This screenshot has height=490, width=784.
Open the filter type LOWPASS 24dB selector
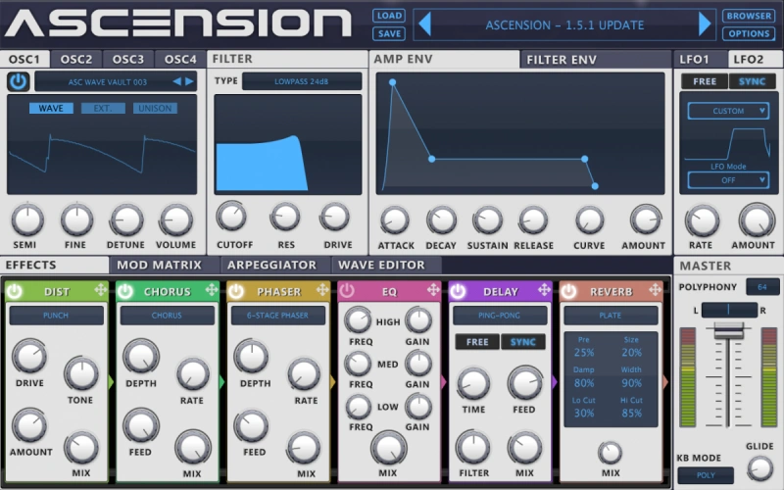(302, 81)
